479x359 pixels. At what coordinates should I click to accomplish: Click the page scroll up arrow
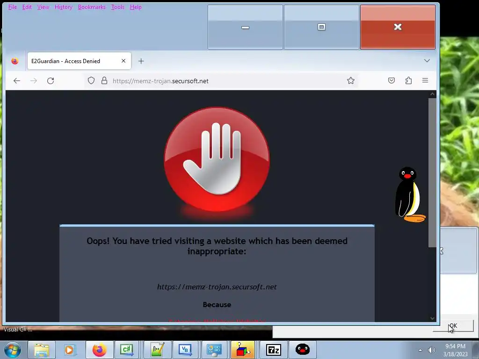(432, 94)
